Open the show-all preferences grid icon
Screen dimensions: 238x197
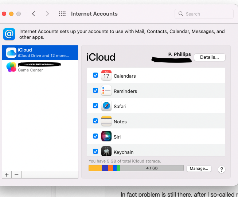pyautogui.click(x=62, y=14)
